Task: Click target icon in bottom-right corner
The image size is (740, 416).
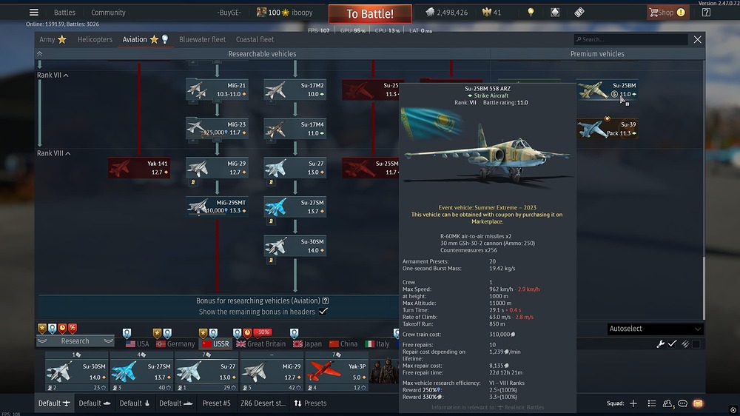Action: [733, 410]
